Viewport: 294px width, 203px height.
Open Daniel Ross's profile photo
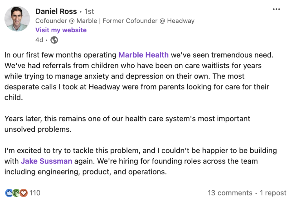pyautogui.click(x=17, y=19)
